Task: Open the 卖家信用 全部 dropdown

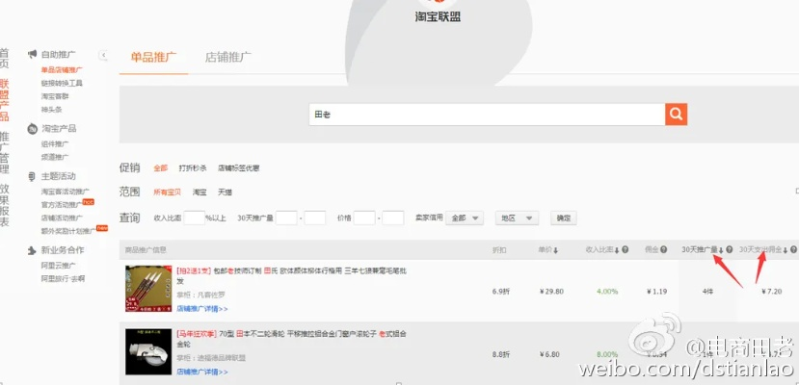Action: 465,218
